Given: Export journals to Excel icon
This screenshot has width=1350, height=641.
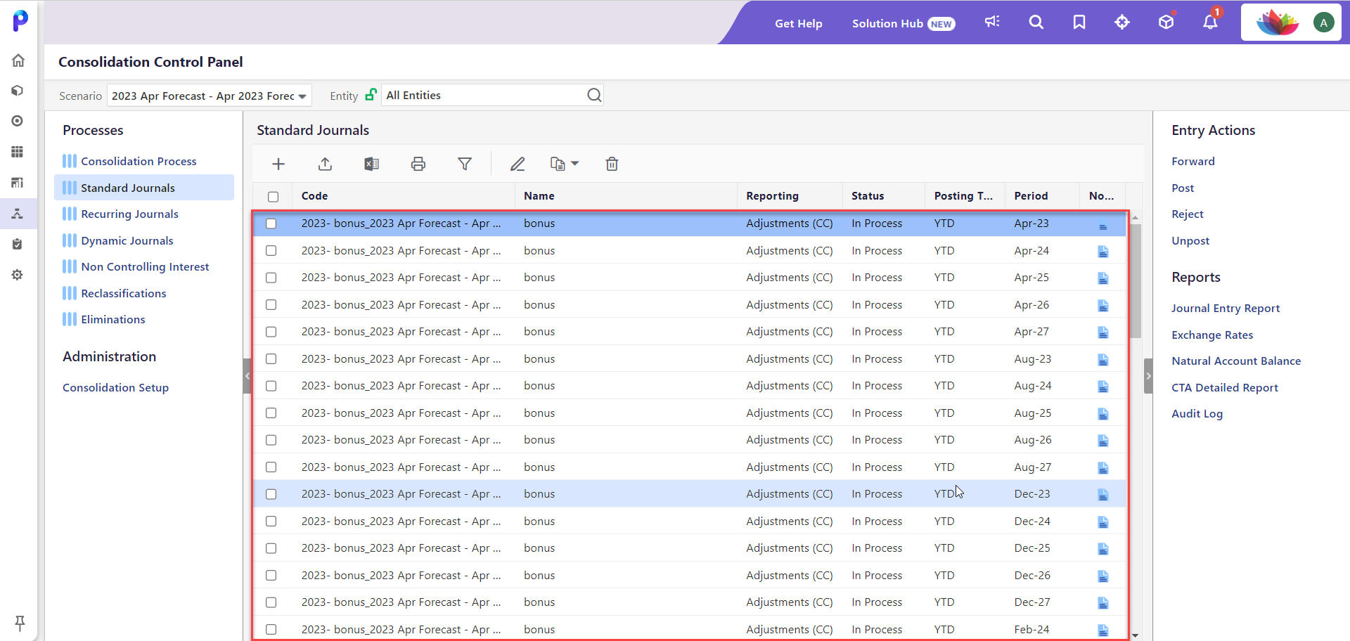Looking at the screenshot, I should click(371, 164).
